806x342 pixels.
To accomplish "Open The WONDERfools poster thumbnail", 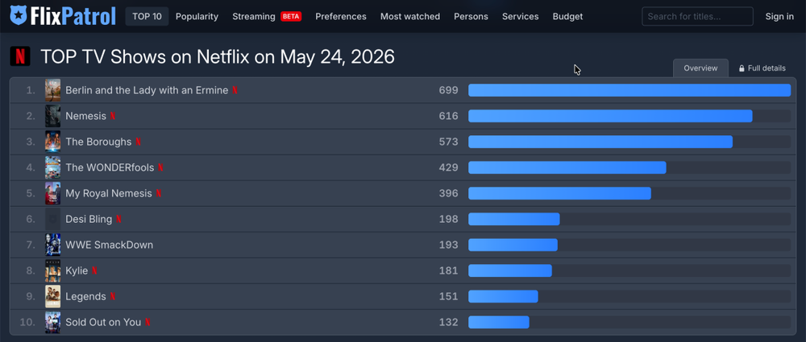I will (x=52, y=167).
